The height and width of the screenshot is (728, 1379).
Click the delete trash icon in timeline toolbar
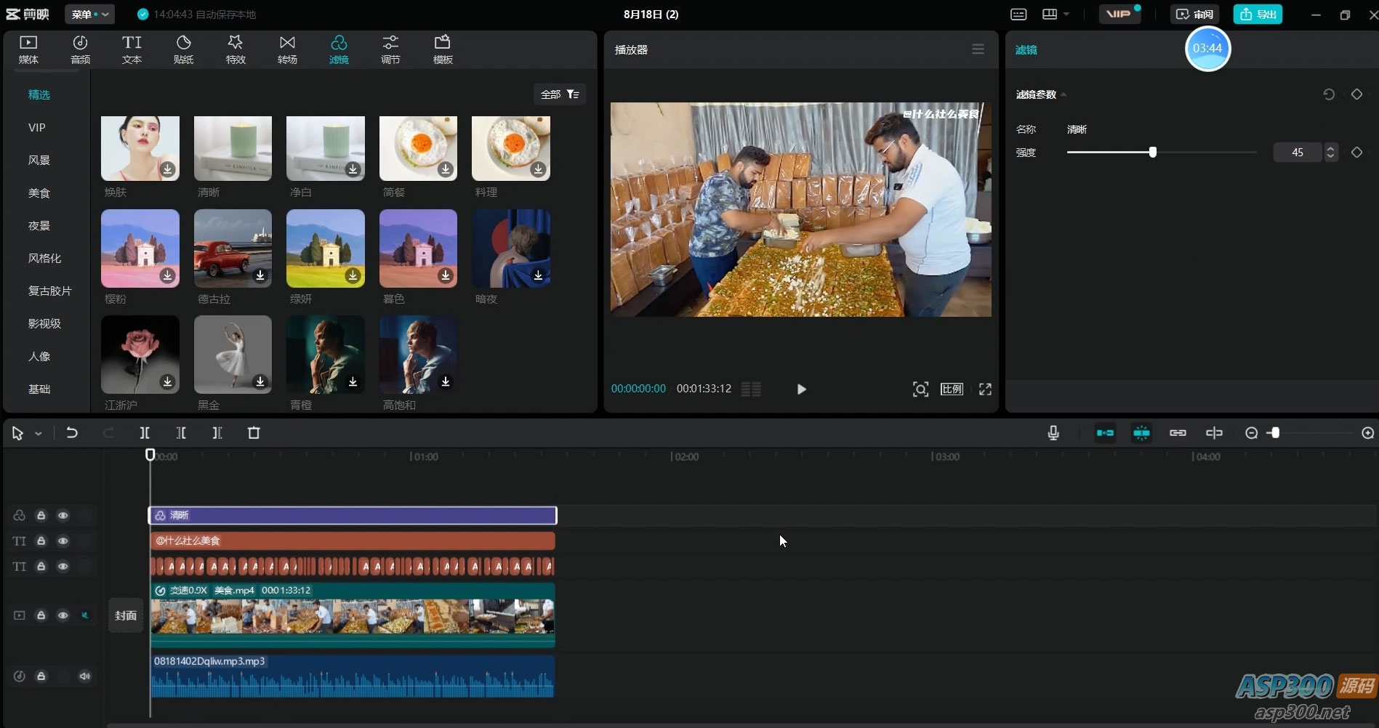coord(254,433)
